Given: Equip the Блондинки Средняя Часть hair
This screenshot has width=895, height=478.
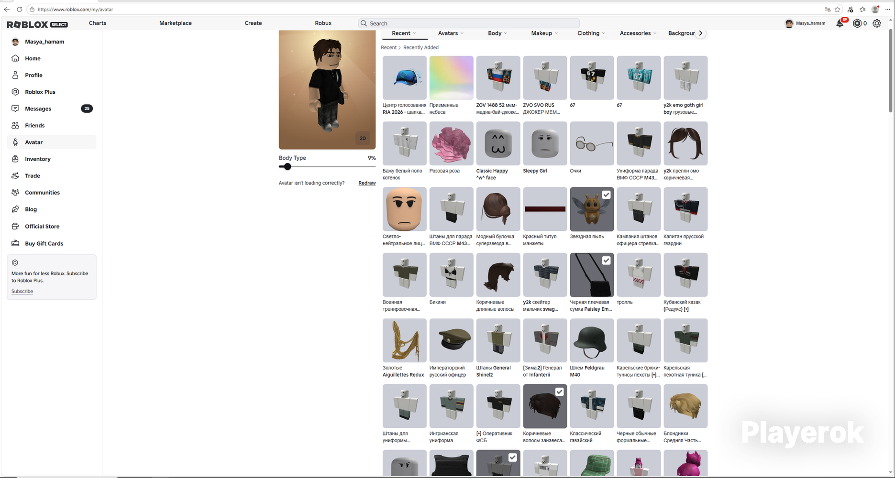Looking at the screenshot, I should pyautogui.click(x=685, y=406).
